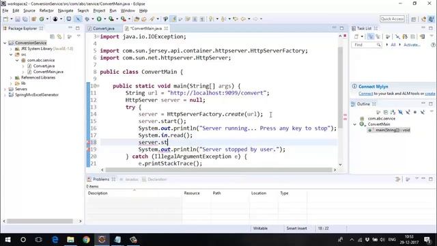The height and width of the screenshot is (246, 437).
Task: Click the Edge browser taskbar icon
Action: [55, 240]
